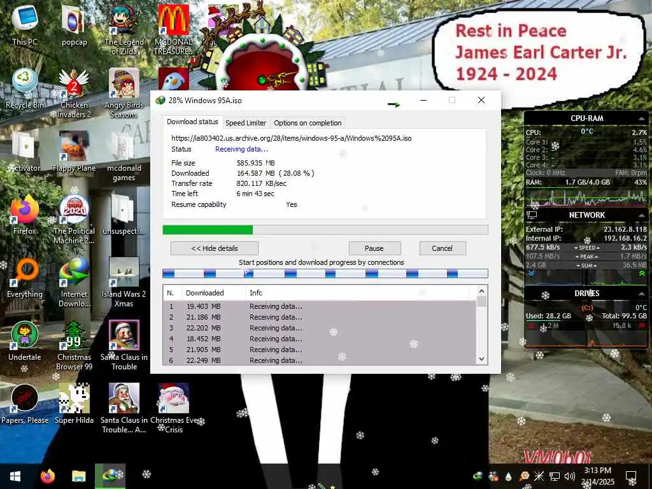Click the IDM tray icon
652x489 pixels.
click(478, 476)
